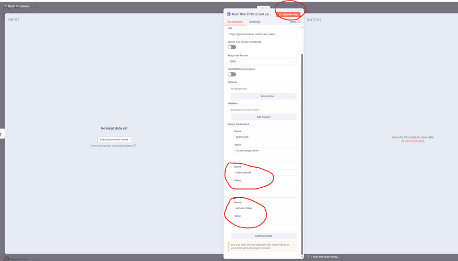Click the left edge panel arrow tab
458x261 pixels.
(x=1, y=134)
